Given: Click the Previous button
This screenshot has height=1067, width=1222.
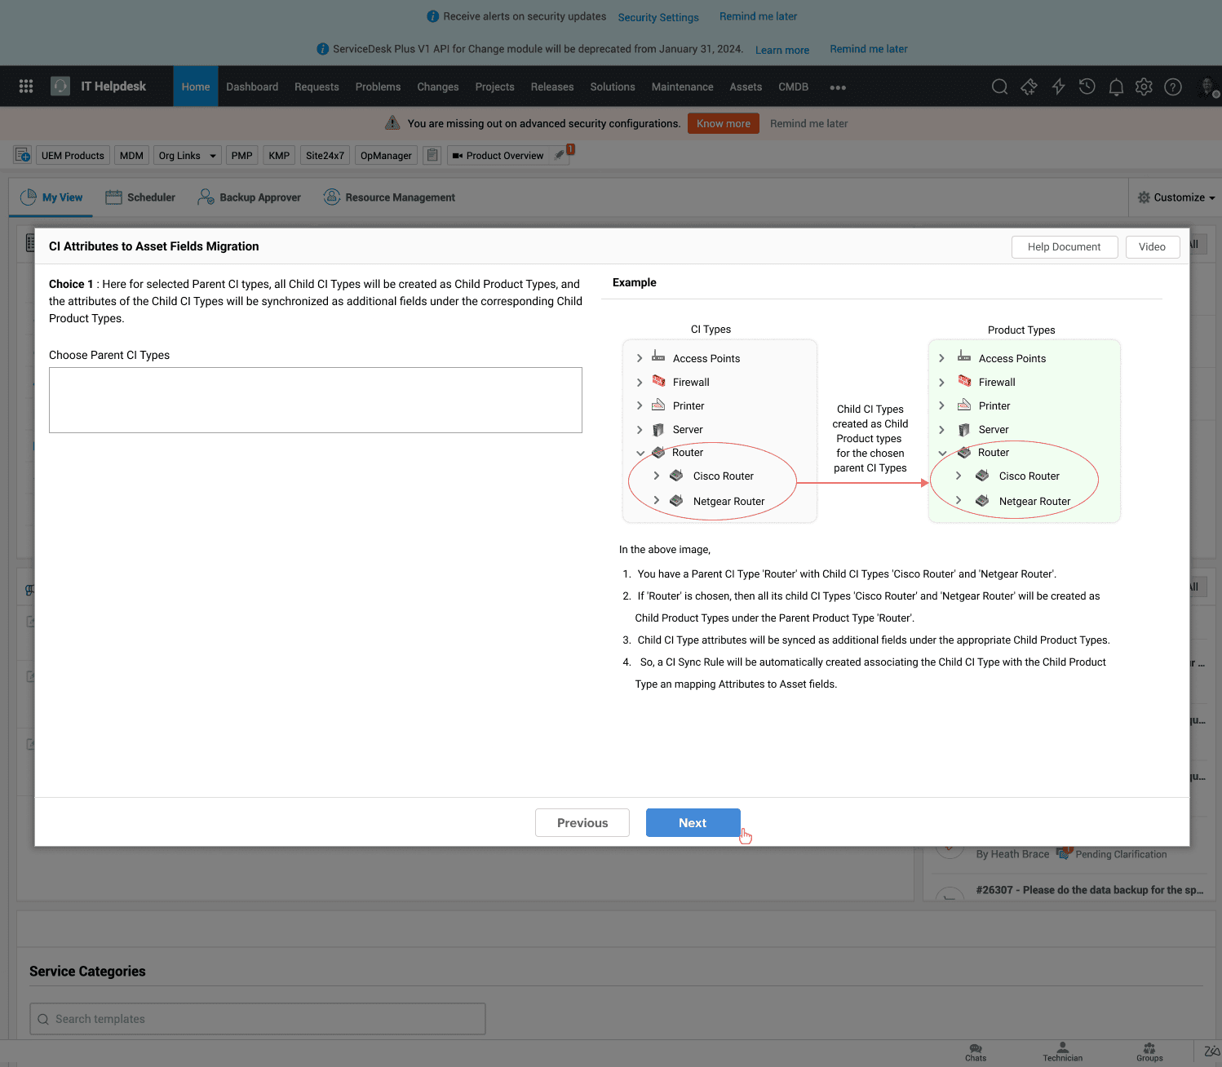Looking at the screenshot, I should [582, 823].
